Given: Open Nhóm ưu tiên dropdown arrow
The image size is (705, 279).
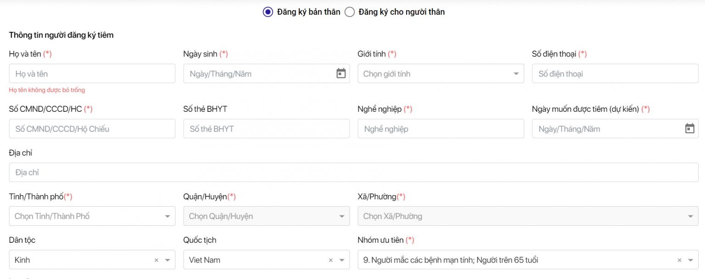Looking at the screenshot, I should [x=690, y=260].
